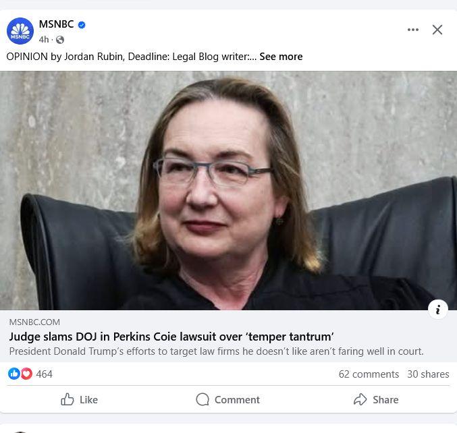Open the 464 reactions count
This screenshot has height=433, width=457.
(x=45, y=374)
